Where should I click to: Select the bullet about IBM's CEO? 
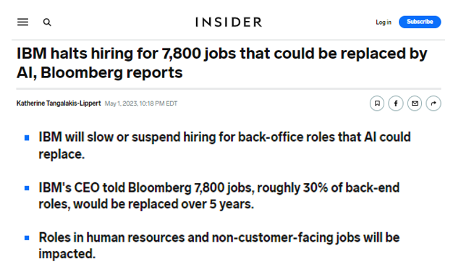point(219,196)
